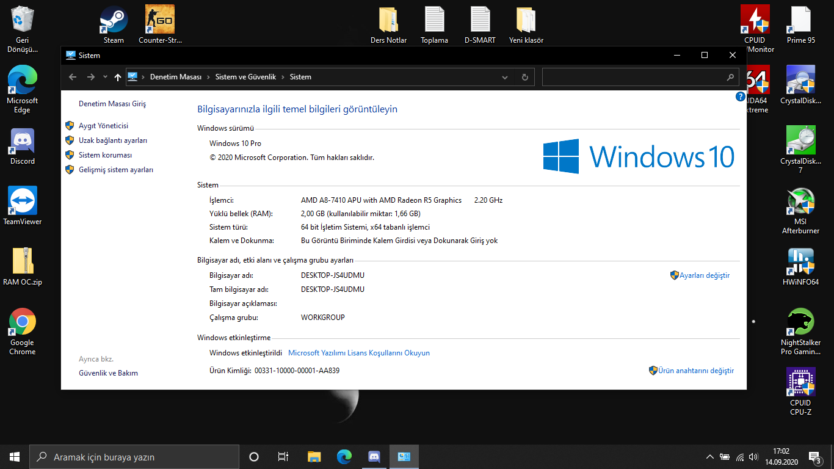834x469 pixels.
Task: Launch the CrystalDisk 7 shortcut
Action: click(x=800, y=150)
